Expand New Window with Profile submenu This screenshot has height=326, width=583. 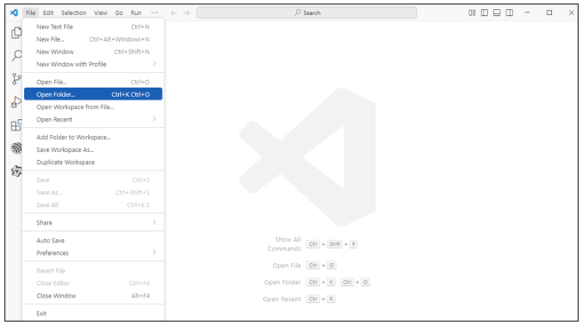tap(93, 64)
